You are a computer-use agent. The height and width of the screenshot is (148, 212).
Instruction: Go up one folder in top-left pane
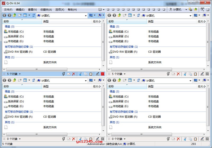pos(15,15)
